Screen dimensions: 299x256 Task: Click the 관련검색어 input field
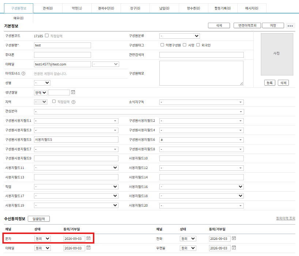(x=201, y=55)
